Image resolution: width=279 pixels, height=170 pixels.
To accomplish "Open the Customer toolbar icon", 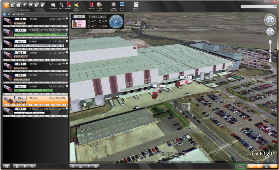I will tap(53, 5).
